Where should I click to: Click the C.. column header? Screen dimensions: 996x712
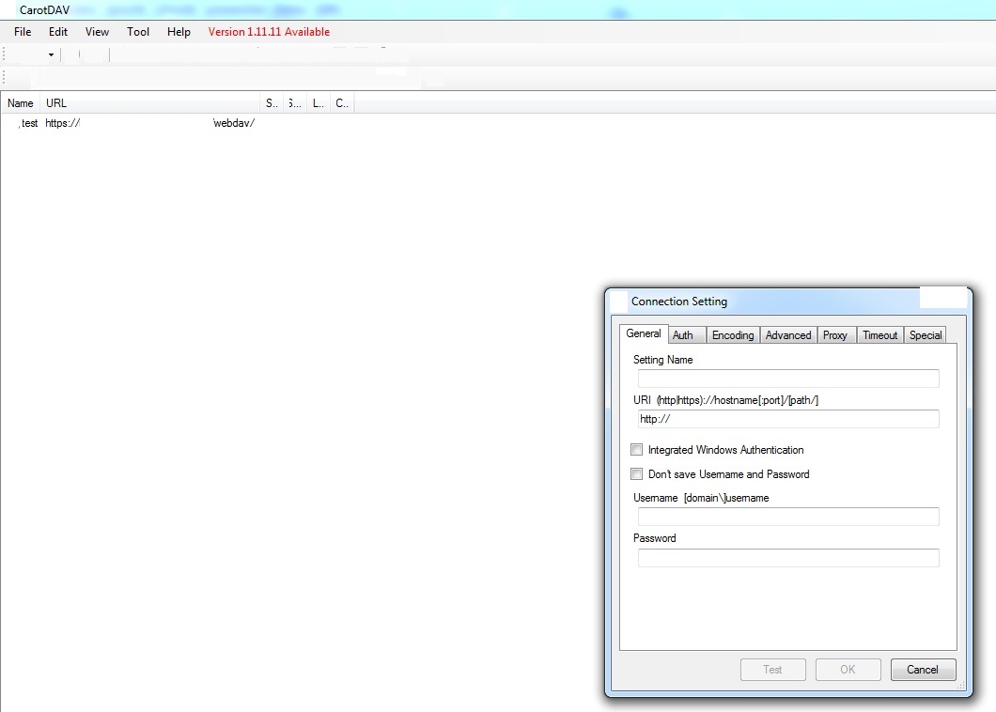tap(342, 103)
